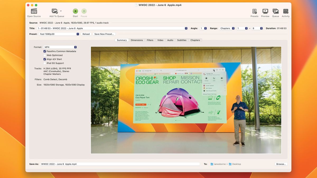
Task: Disable Passthru Common Metadata
Action: [45, 51]
